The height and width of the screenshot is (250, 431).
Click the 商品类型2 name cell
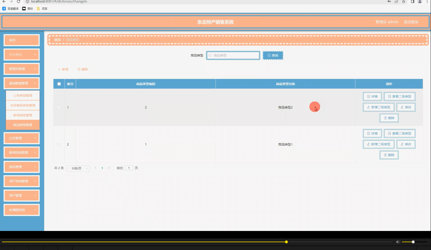tap(285, 107)
